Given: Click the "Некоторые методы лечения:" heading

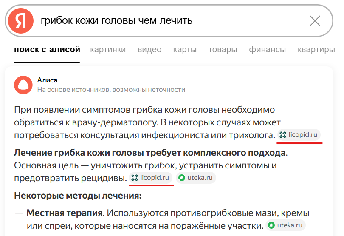Looking at the screenshot, I should click(78, 195).
